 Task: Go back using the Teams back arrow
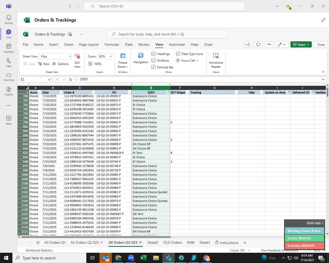click(x=70, y=6)
